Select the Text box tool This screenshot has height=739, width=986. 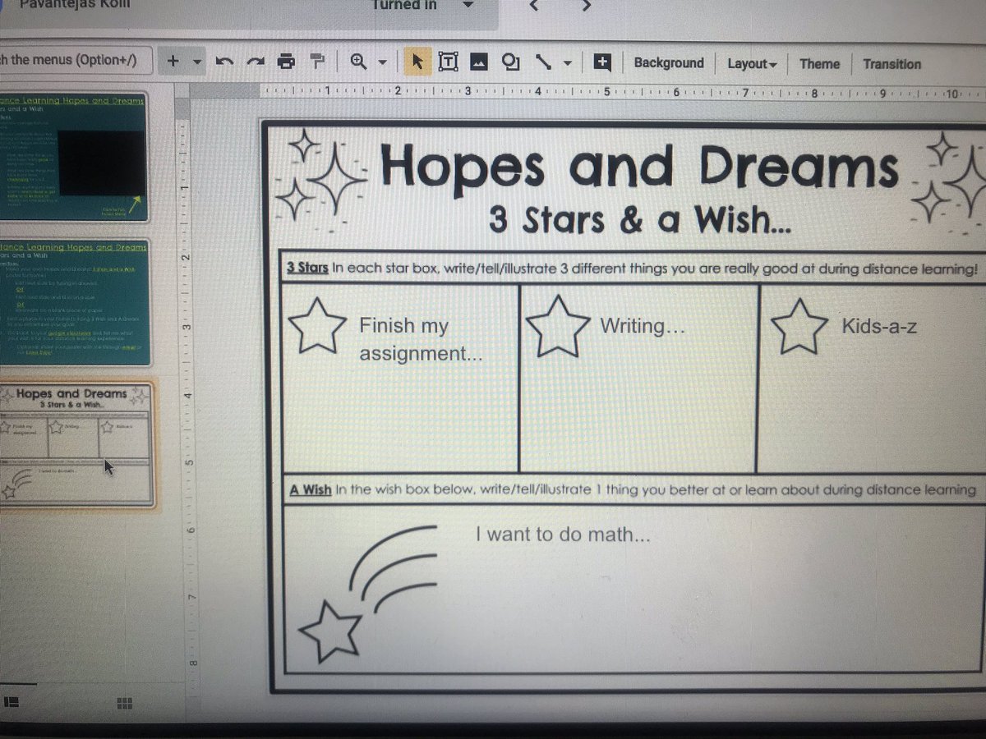click(448, 62)
